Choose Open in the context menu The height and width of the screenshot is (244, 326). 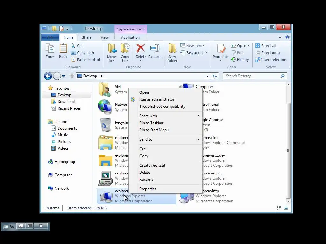[x=144, y=92]
